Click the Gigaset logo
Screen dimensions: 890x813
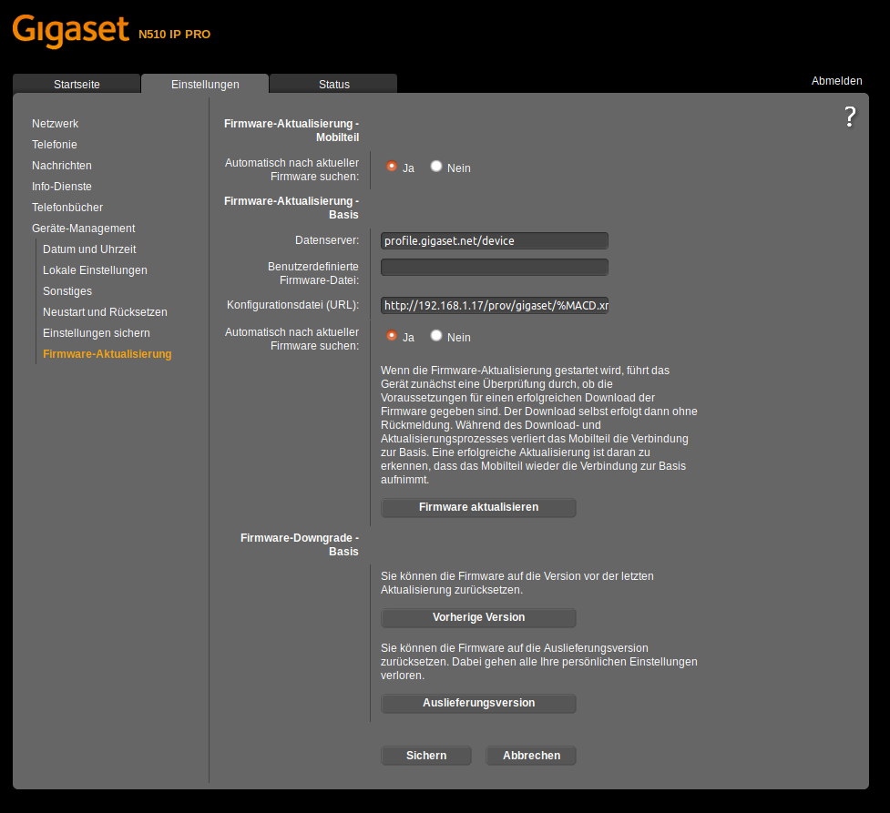(x=71, y=31)
